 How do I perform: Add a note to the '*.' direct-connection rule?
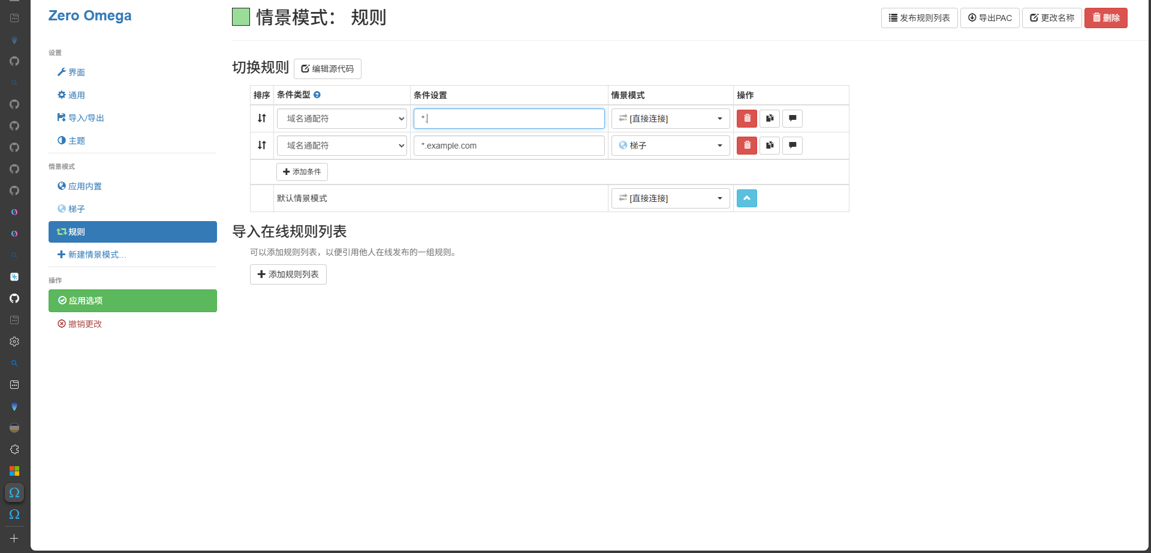793,119
